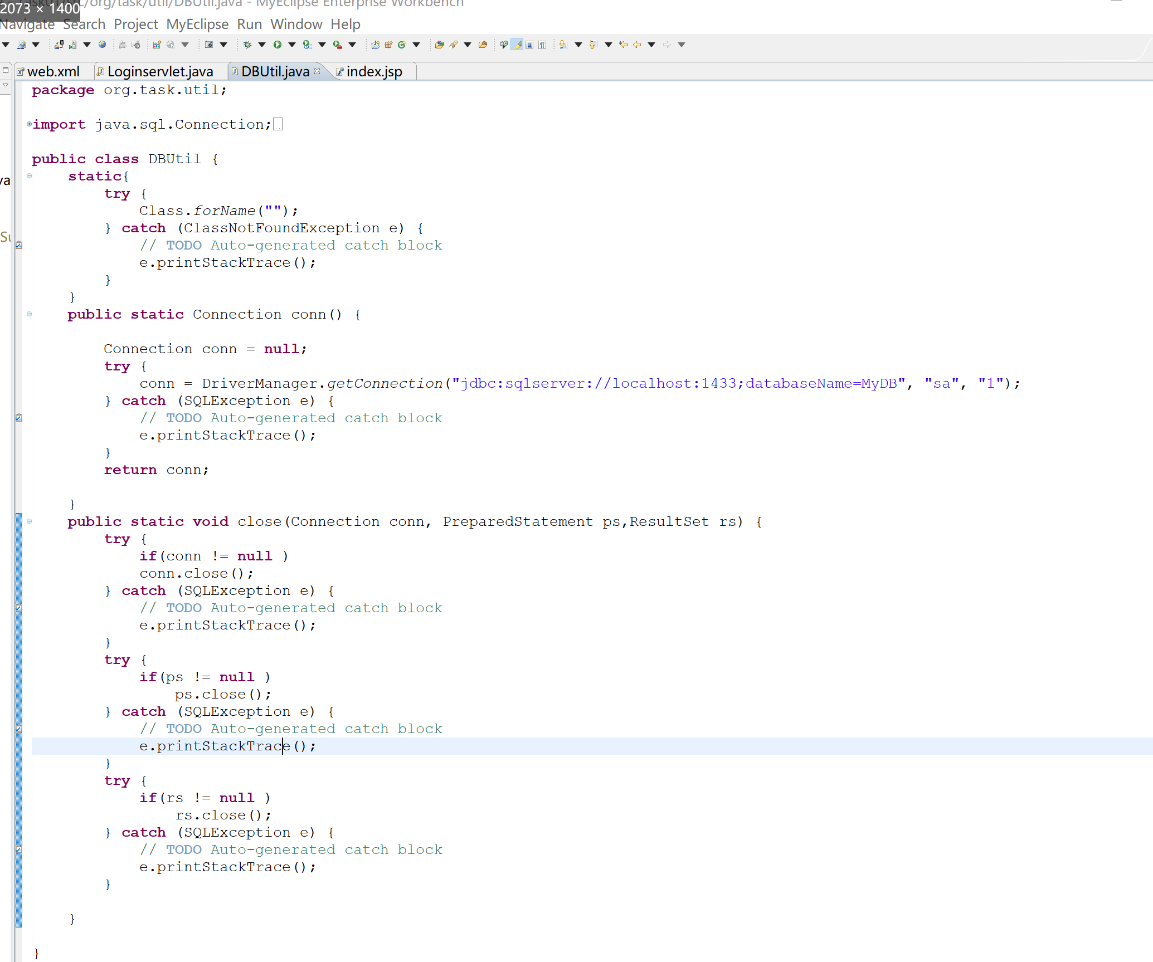Image resolution: width=1153 pixels, height=962 pixels.
Task: Switch to the Loginservlet.java tab
Action: pos(159,72)
